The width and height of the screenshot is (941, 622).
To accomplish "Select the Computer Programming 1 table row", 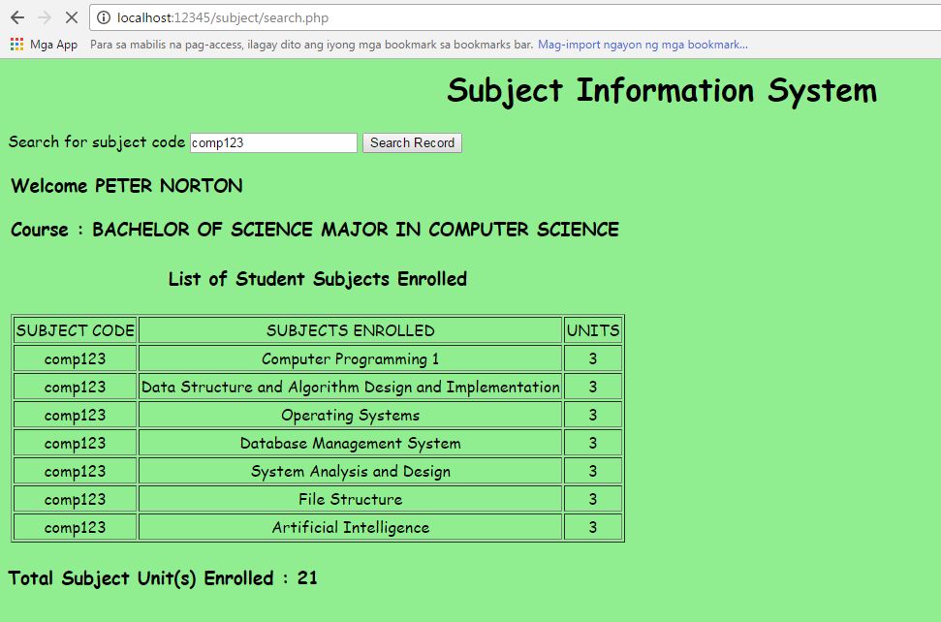I will [350, 358].
